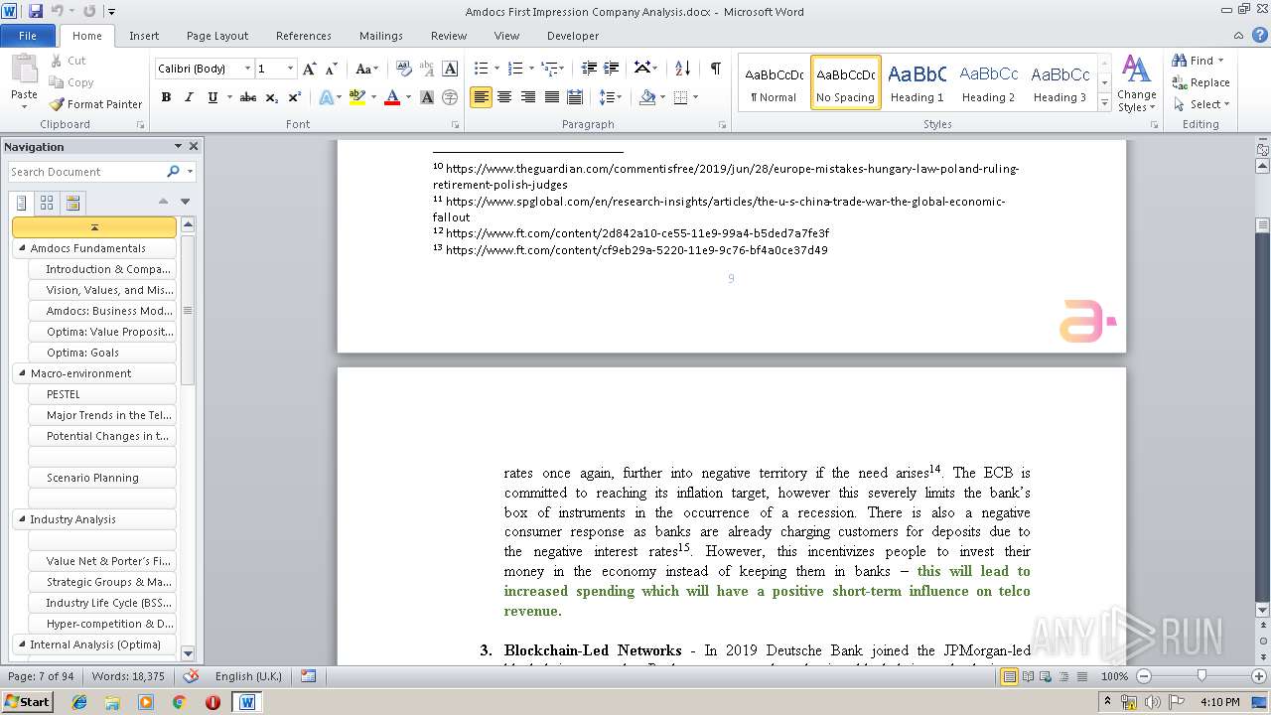This screenshot has width=1271, height=715.
Task: Click the Clear Formatting icon
Action: pos(404,69)
